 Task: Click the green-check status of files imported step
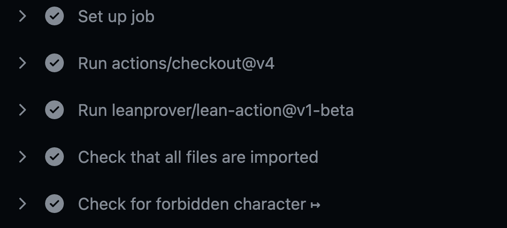coord(54,157)
